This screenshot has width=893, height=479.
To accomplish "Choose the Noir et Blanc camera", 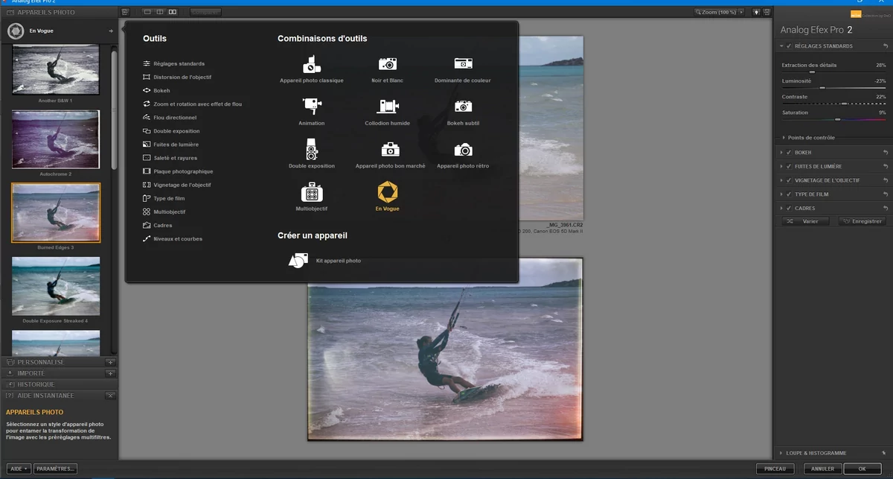I will point(387,64).
